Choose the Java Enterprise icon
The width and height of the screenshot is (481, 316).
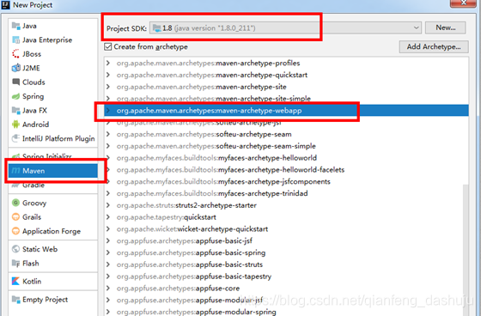point(15,39)
